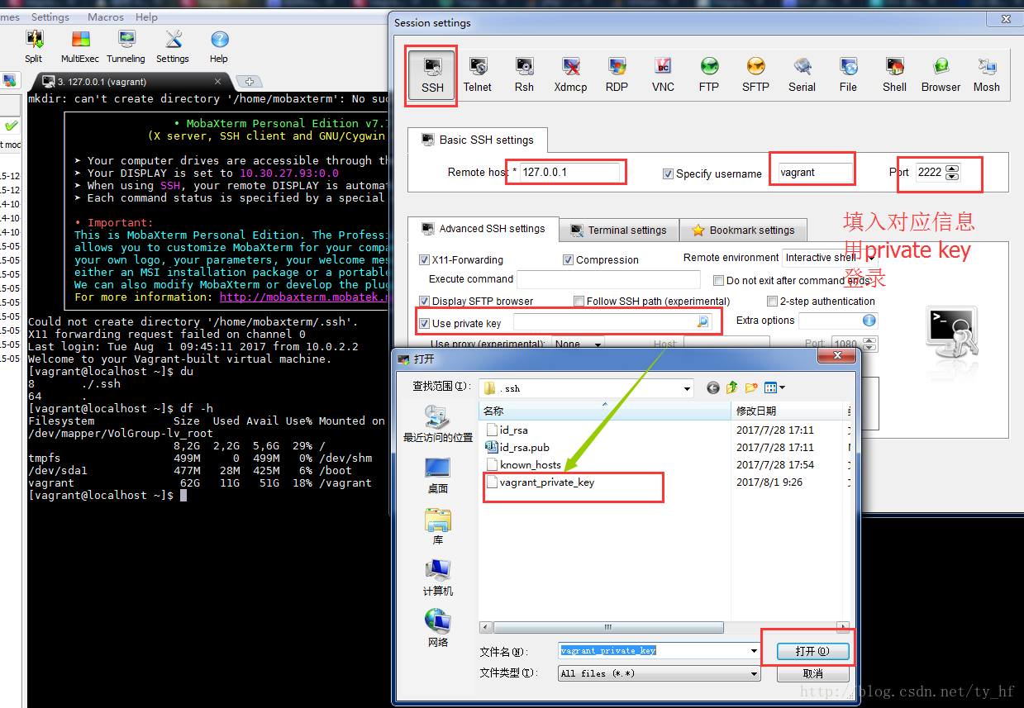Switch to Bookmark settings tab
Screen dimensions: 1024x708
(x=743, y=230)
